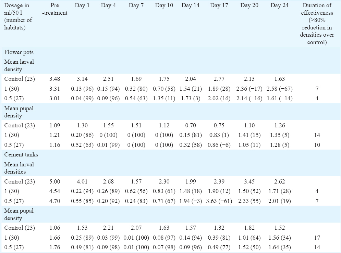The height and width of the screenshot is (253, 341).
Task: Select the 'Day 20' column header
Action: tap(249, 5)
